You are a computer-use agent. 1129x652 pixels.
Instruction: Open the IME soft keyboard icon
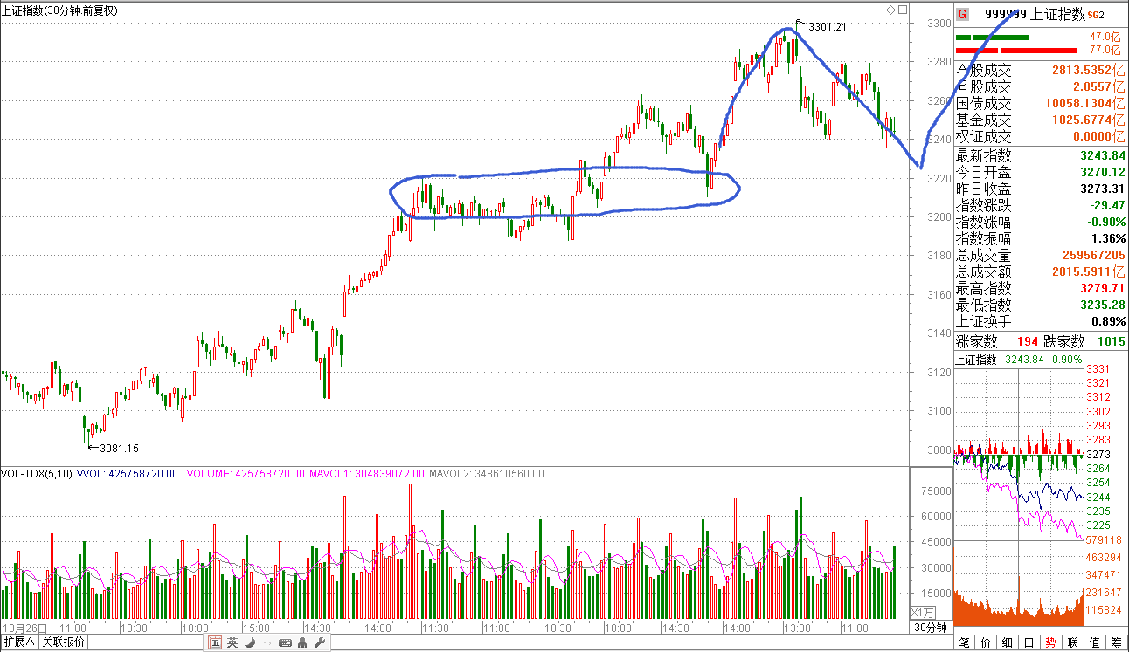pyautogui.click(x=285, y=643)
